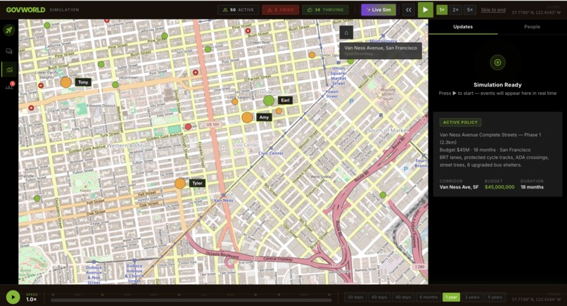Filter by 36 Thriving status badge

point(325,10)
